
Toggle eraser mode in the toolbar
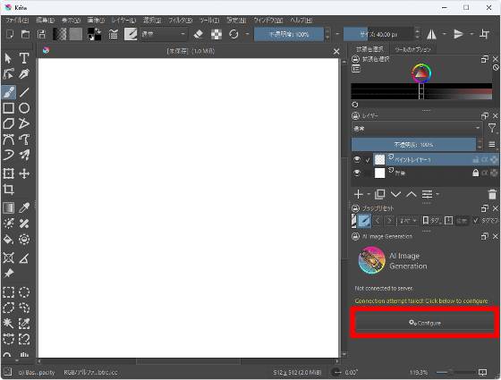coord(199,34)
